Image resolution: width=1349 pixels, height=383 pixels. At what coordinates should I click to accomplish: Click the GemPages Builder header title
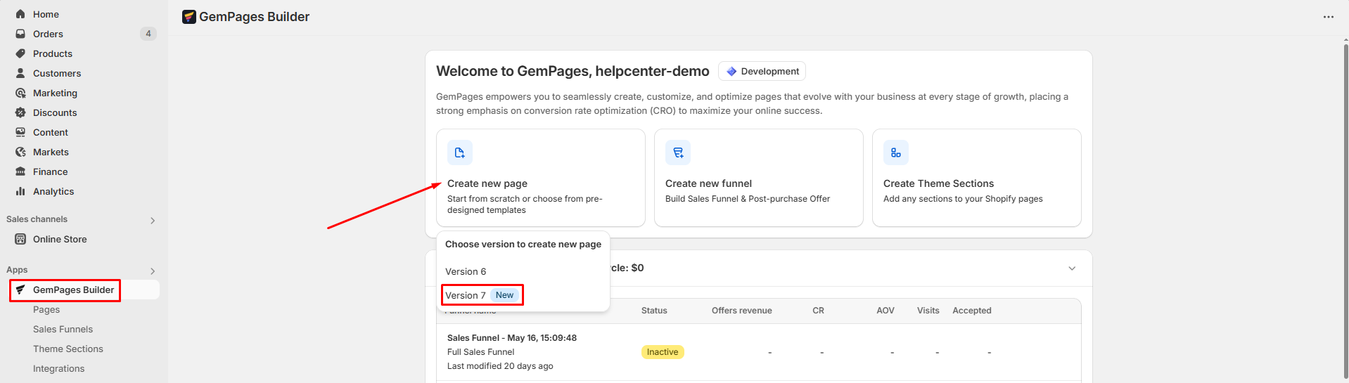[254, 17]
